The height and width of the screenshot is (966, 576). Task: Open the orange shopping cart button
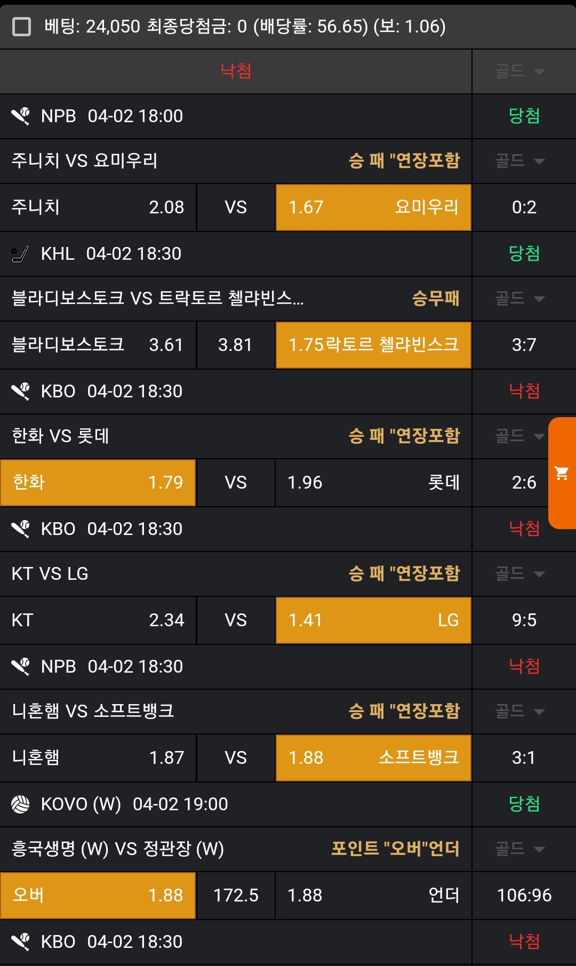[562, 473]
